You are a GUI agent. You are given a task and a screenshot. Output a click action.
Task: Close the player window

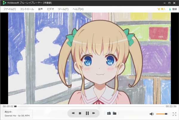pyautogui.click(x=174, y=3)
